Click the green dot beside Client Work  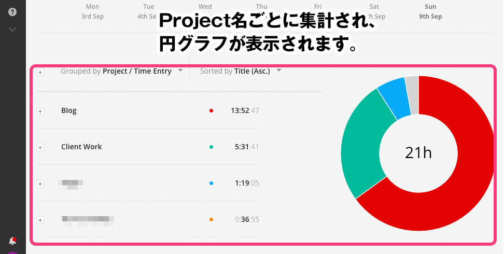(211, 147)
